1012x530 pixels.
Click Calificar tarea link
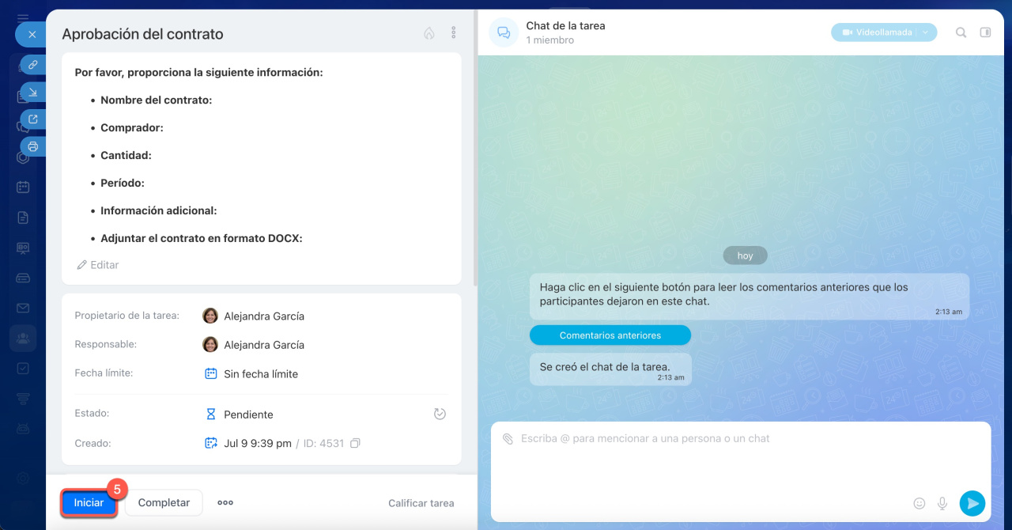point(421,503)
